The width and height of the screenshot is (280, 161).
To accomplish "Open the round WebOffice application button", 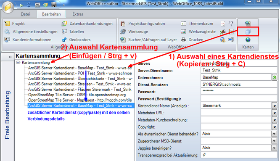I will click(8, 7).
